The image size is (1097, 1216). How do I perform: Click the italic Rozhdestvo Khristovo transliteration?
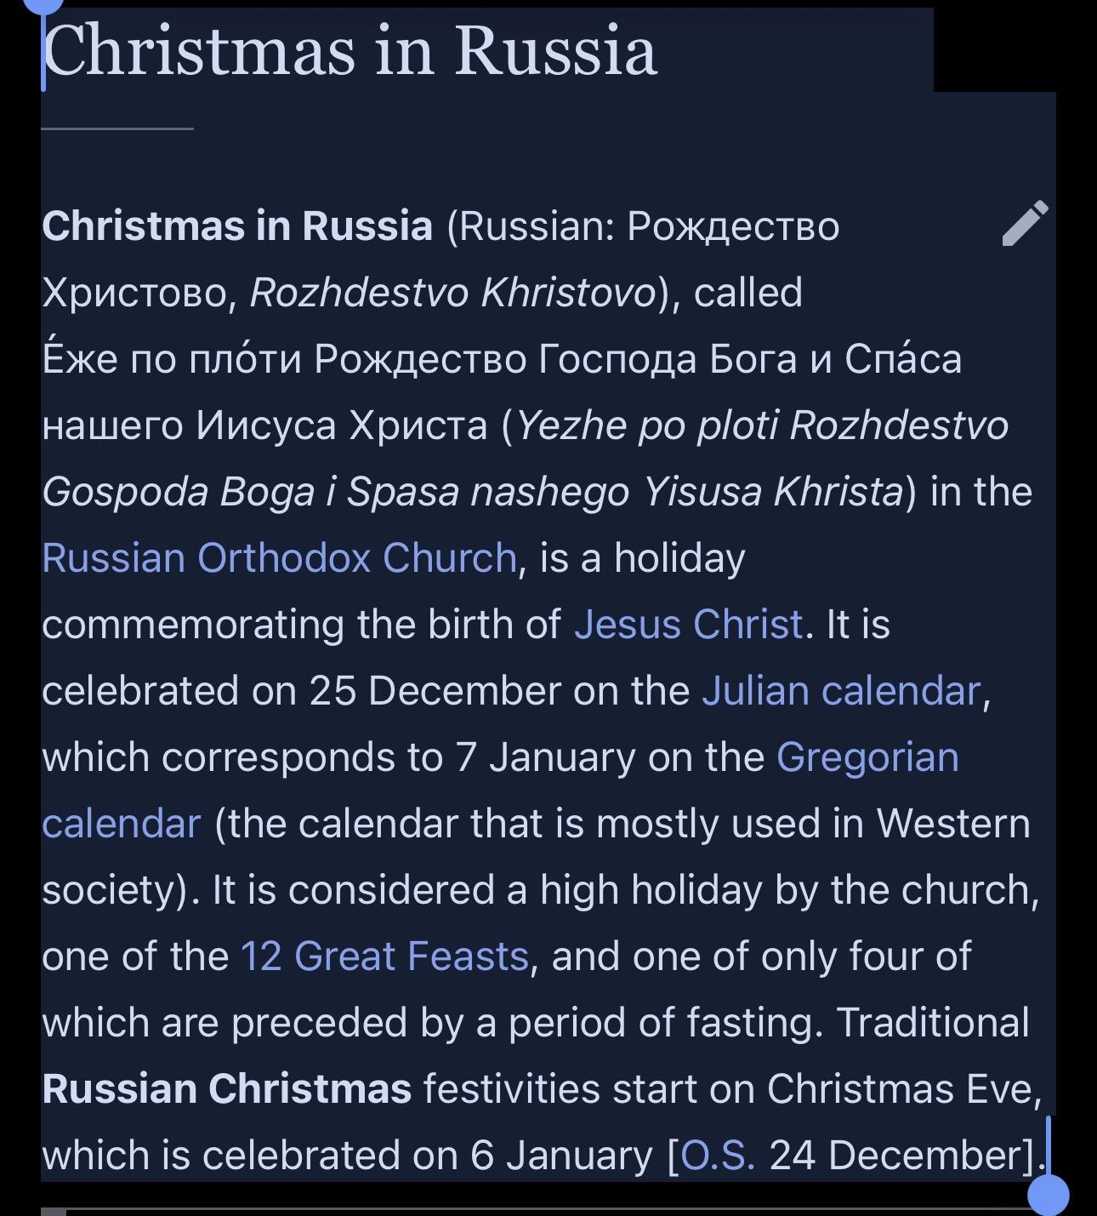[453, 293]
